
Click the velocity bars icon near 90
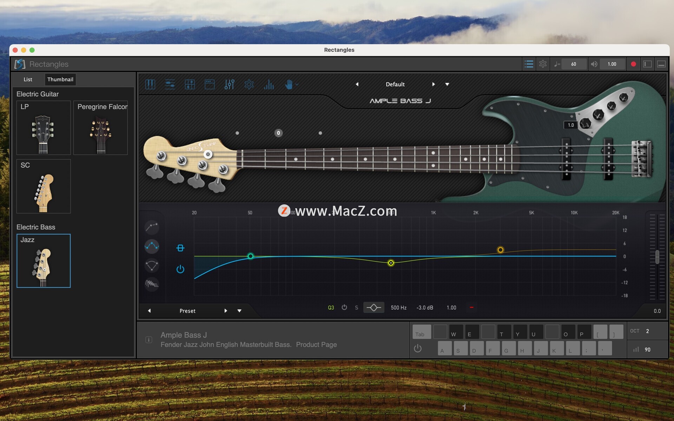click(x=636, y=349)
